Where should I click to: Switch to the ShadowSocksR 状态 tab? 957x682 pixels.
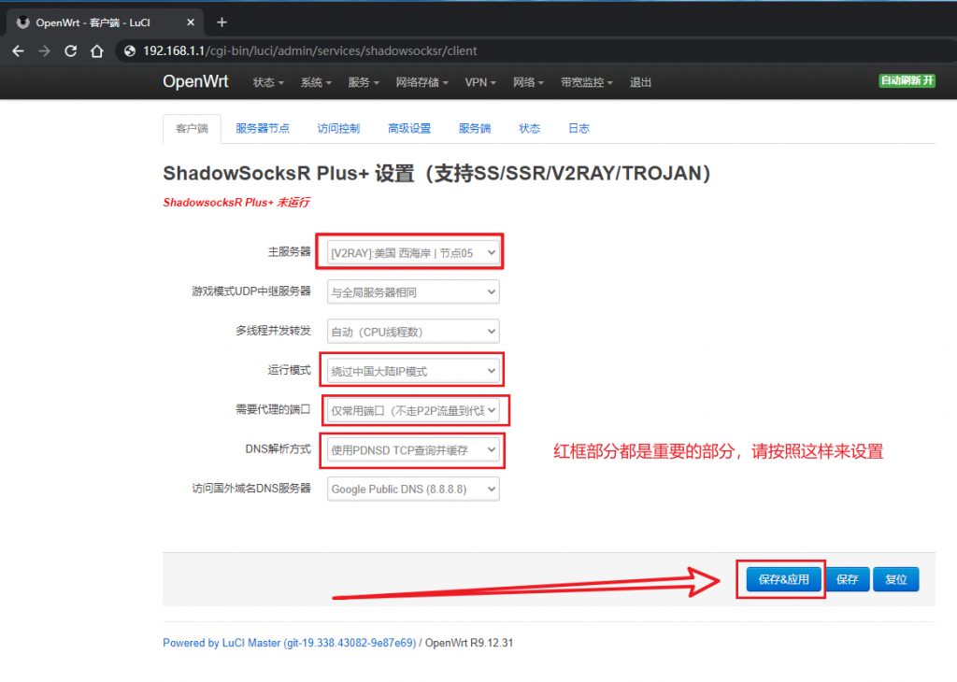[529, 129]
